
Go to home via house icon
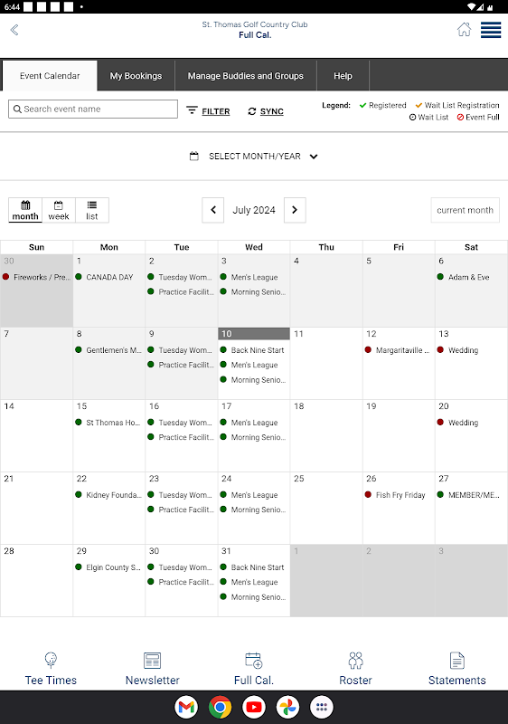(465, 30)
